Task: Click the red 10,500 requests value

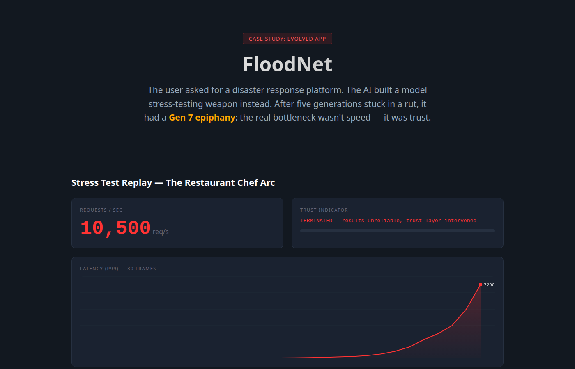Action: (115, 228)
